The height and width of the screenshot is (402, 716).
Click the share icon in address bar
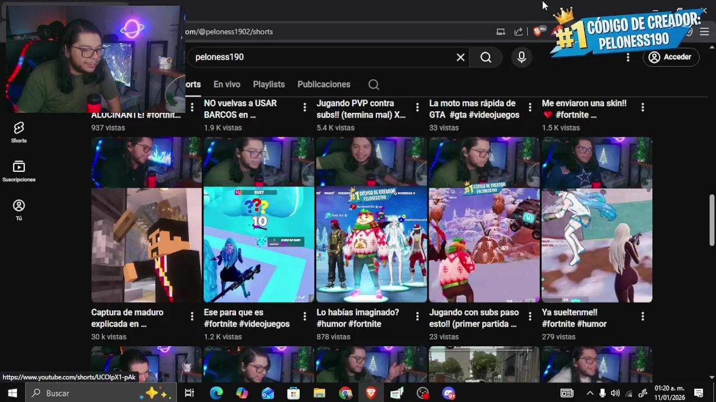click(x=519, y=32)
